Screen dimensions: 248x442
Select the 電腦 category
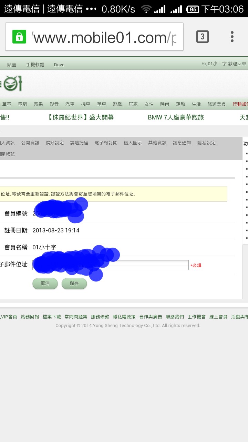coord(22,104)
